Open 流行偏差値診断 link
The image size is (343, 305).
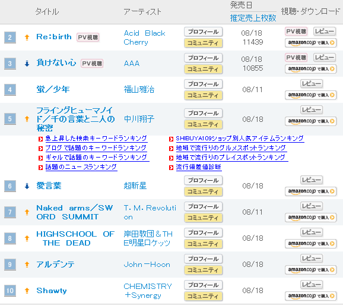pyautogui.click(x=199, y=167)
